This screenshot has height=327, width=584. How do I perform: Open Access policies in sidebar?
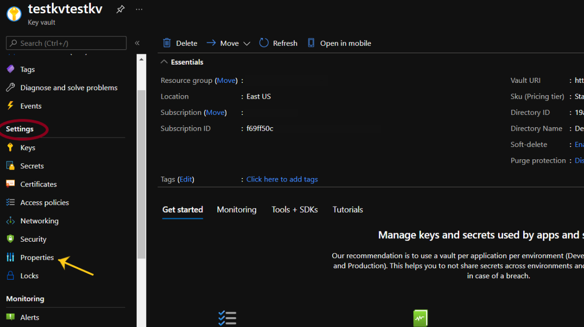pyautogui.click(x=44, y=203)
